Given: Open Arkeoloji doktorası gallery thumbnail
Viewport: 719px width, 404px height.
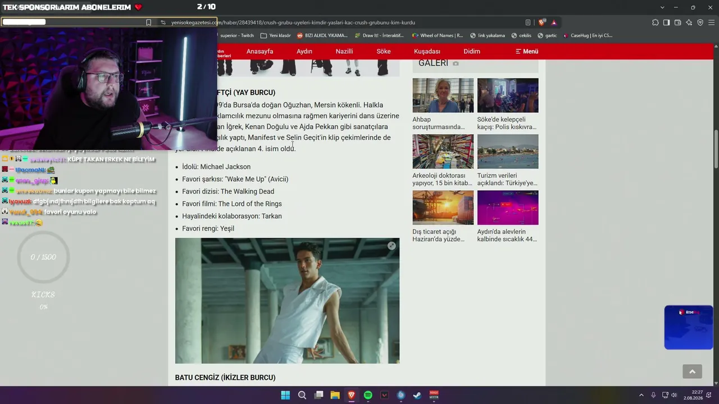Looking at the screenshot, I should click(443, 151).
